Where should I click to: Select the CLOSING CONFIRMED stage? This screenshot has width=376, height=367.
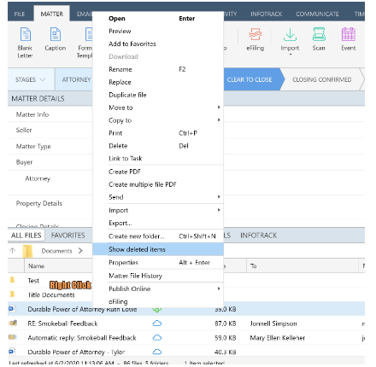(322, 79)
